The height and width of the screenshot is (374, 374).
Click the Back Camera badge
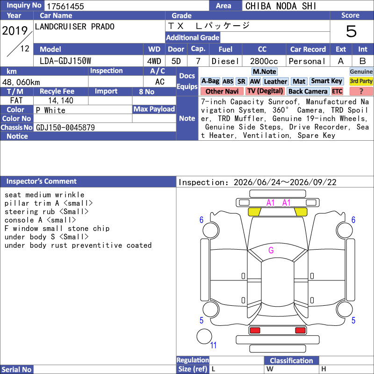[308, 91]
